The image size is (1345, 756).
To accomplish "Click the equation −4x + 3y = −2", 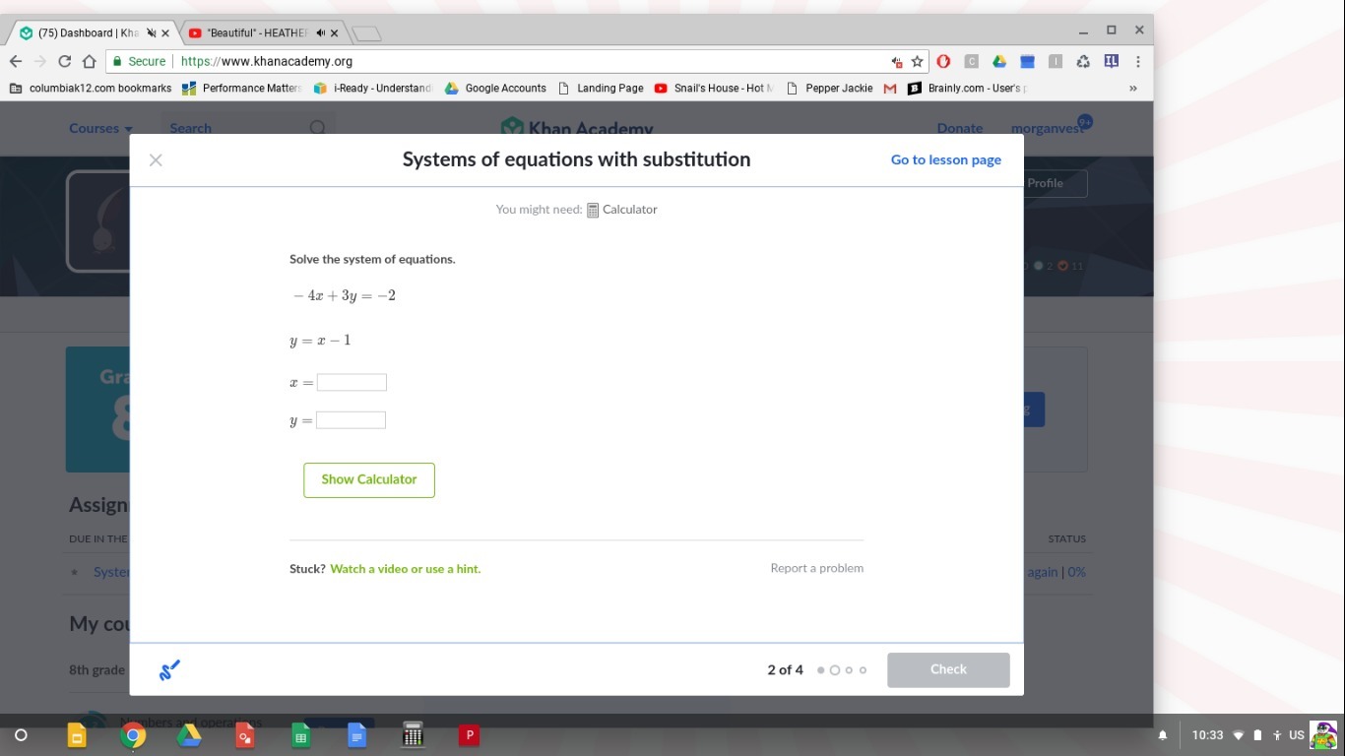I will pyautogui.click(x=344, y=296).
